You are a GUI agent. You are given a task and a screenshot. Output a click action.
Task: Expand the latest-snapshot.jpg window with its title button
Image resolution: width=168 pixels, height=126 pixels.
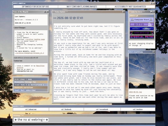pyautogui.click(x=154, y=52)
